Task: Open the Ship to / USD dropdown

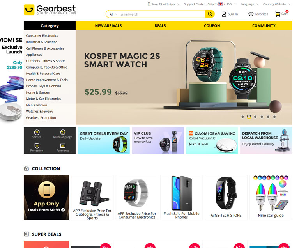Action: 222,4
